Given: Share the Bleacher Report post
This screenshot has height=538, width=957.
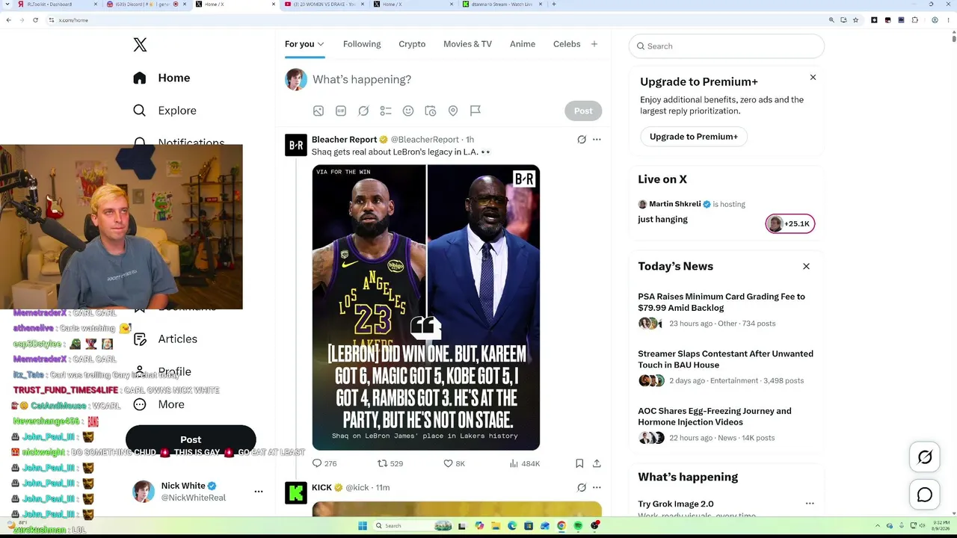Looking at the screenshot, I should pos(597,463).
